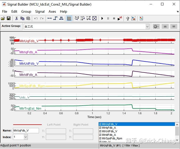Select the Pulse signal tool icon

tap(61, 19)
